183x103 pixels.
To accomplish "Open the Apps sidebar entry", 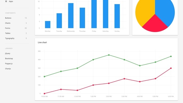I will 11,1.
